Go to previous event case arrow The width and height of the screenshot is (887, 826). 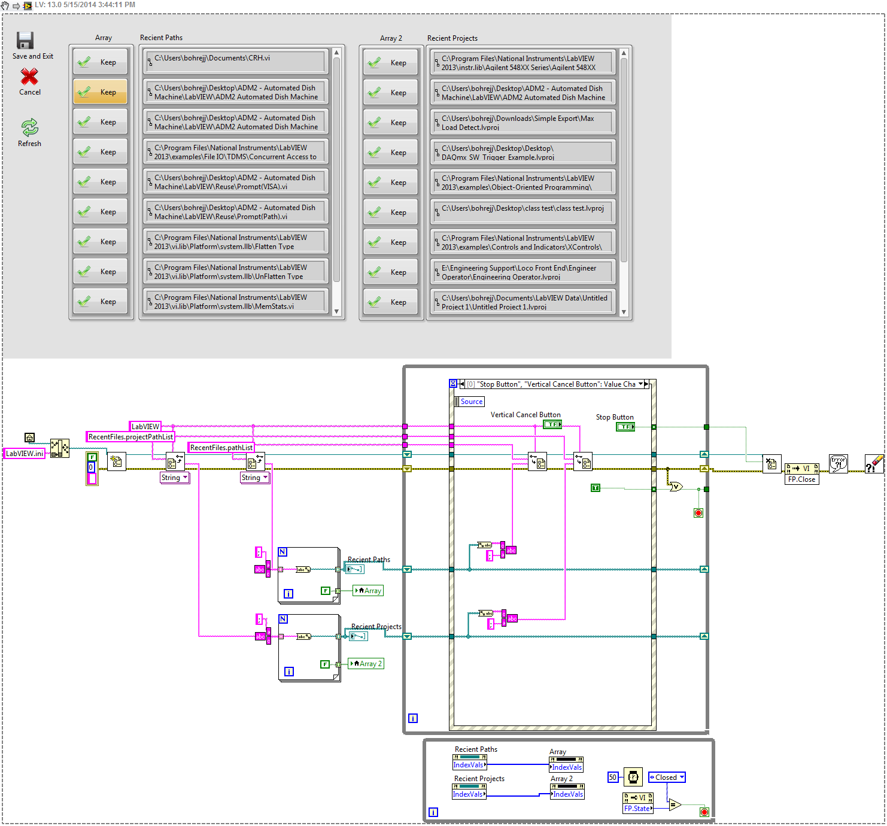click(462, 384)
